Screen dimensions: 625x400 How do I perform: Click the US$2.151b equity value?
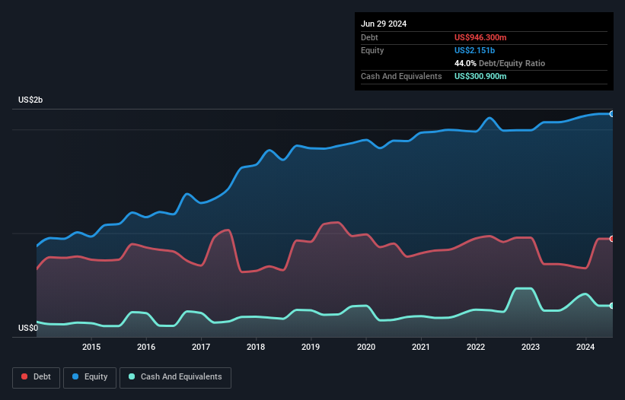[x=474, y=50]
